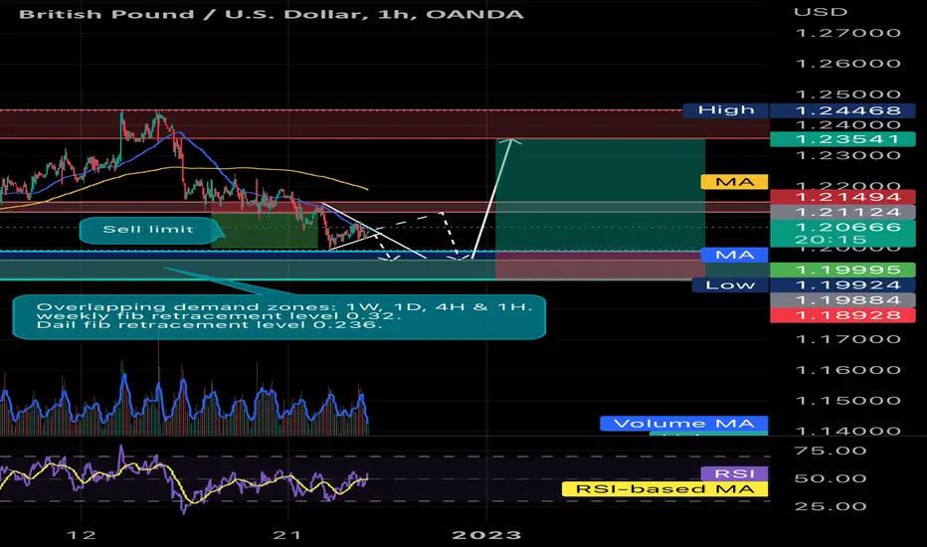Click the 21 date on time axis
Screen dimensions: 927x547
click(287, 535)
